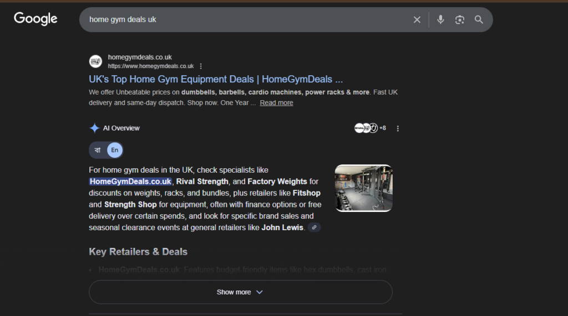Click highlighted HomeGymDeals.co.uk text link
This screenshot has width=568, height=316.
point(130,182)
